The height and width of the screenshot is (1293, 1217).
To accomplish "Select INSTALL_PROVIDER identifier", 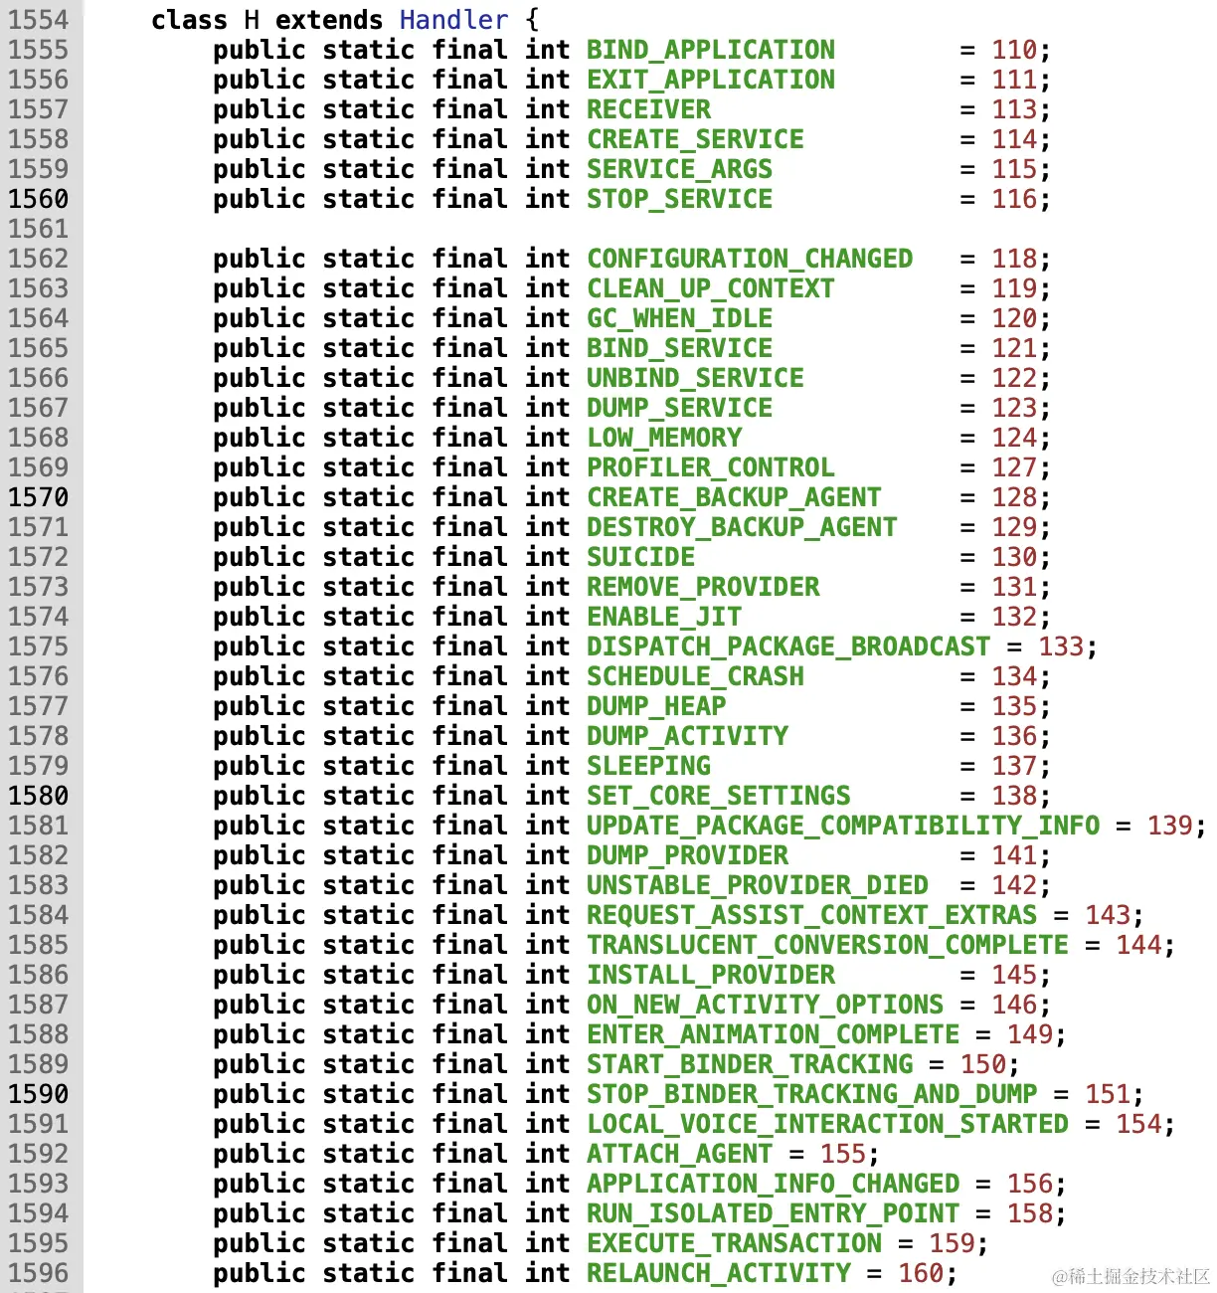I will [711, 975].
